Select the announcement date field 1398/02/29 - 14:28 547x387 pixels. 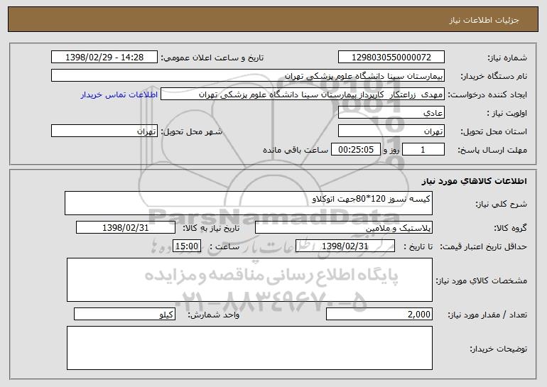(x=104, y=58)
